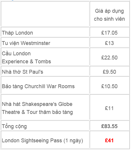Click the £13 price for Westminster
The height and width of the screenshot is (150, 131).
pos(109,42)
